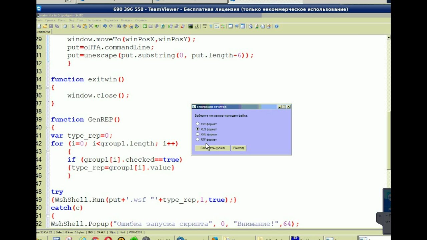Click the 'window.close();' code line
The height and width of the screenshot is (240, 427).
pos(98,95)
